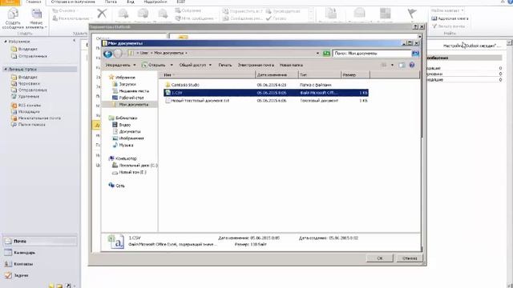Collapse Избранное section in Outlook folder pane
Viewport: 513px width, 288px height.
[6, 42]
